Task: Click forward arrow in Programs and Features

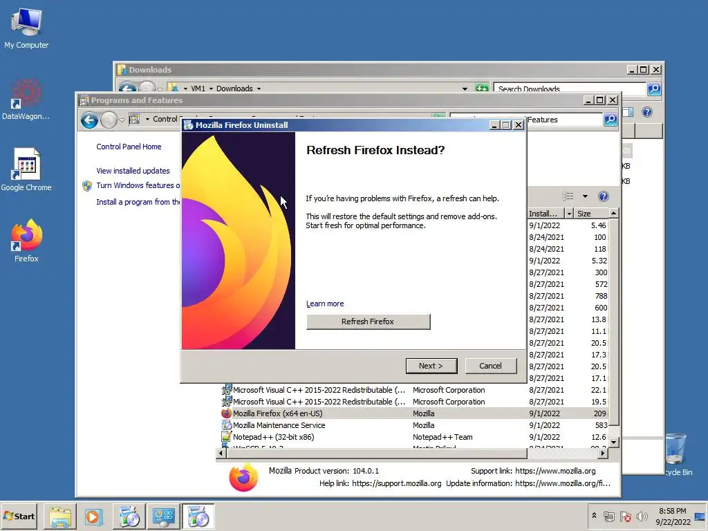Action: (109, 120)
